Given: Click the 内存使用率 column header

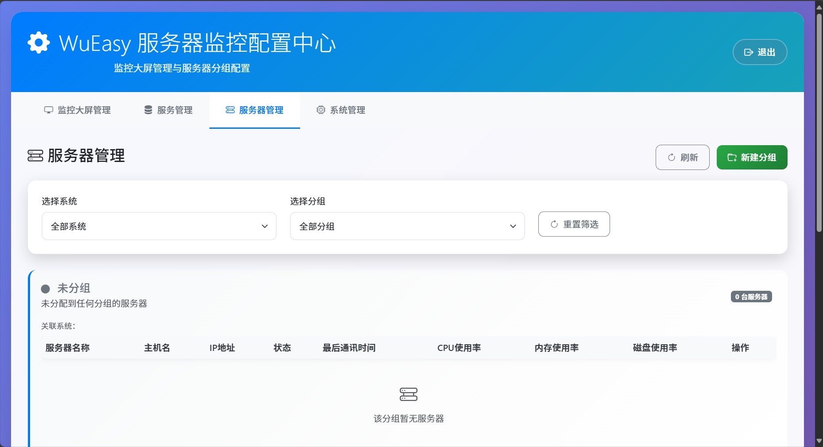Looking at the screenshot, I should (557, 348).
